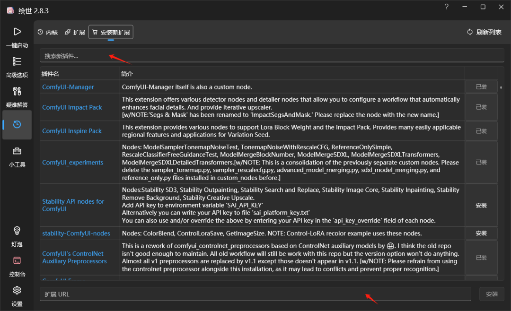The image size is (511, 311).
Task: Open 设置 gear icon
Action: (17, 290)
